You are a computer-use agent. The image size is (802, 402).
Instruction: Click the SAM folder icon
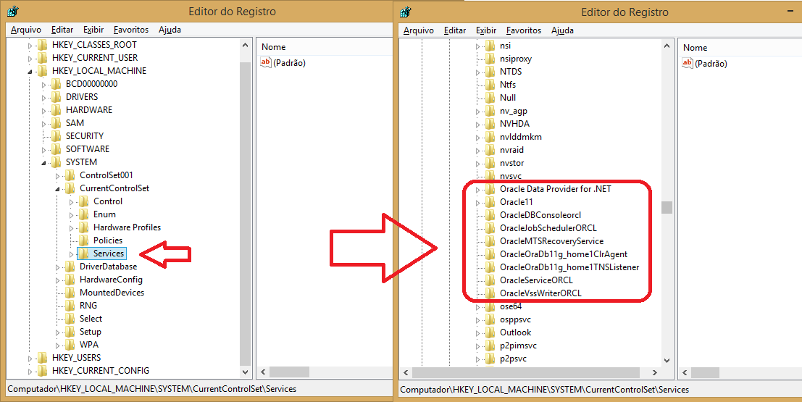pyautogui.click(x=57, y=122)
